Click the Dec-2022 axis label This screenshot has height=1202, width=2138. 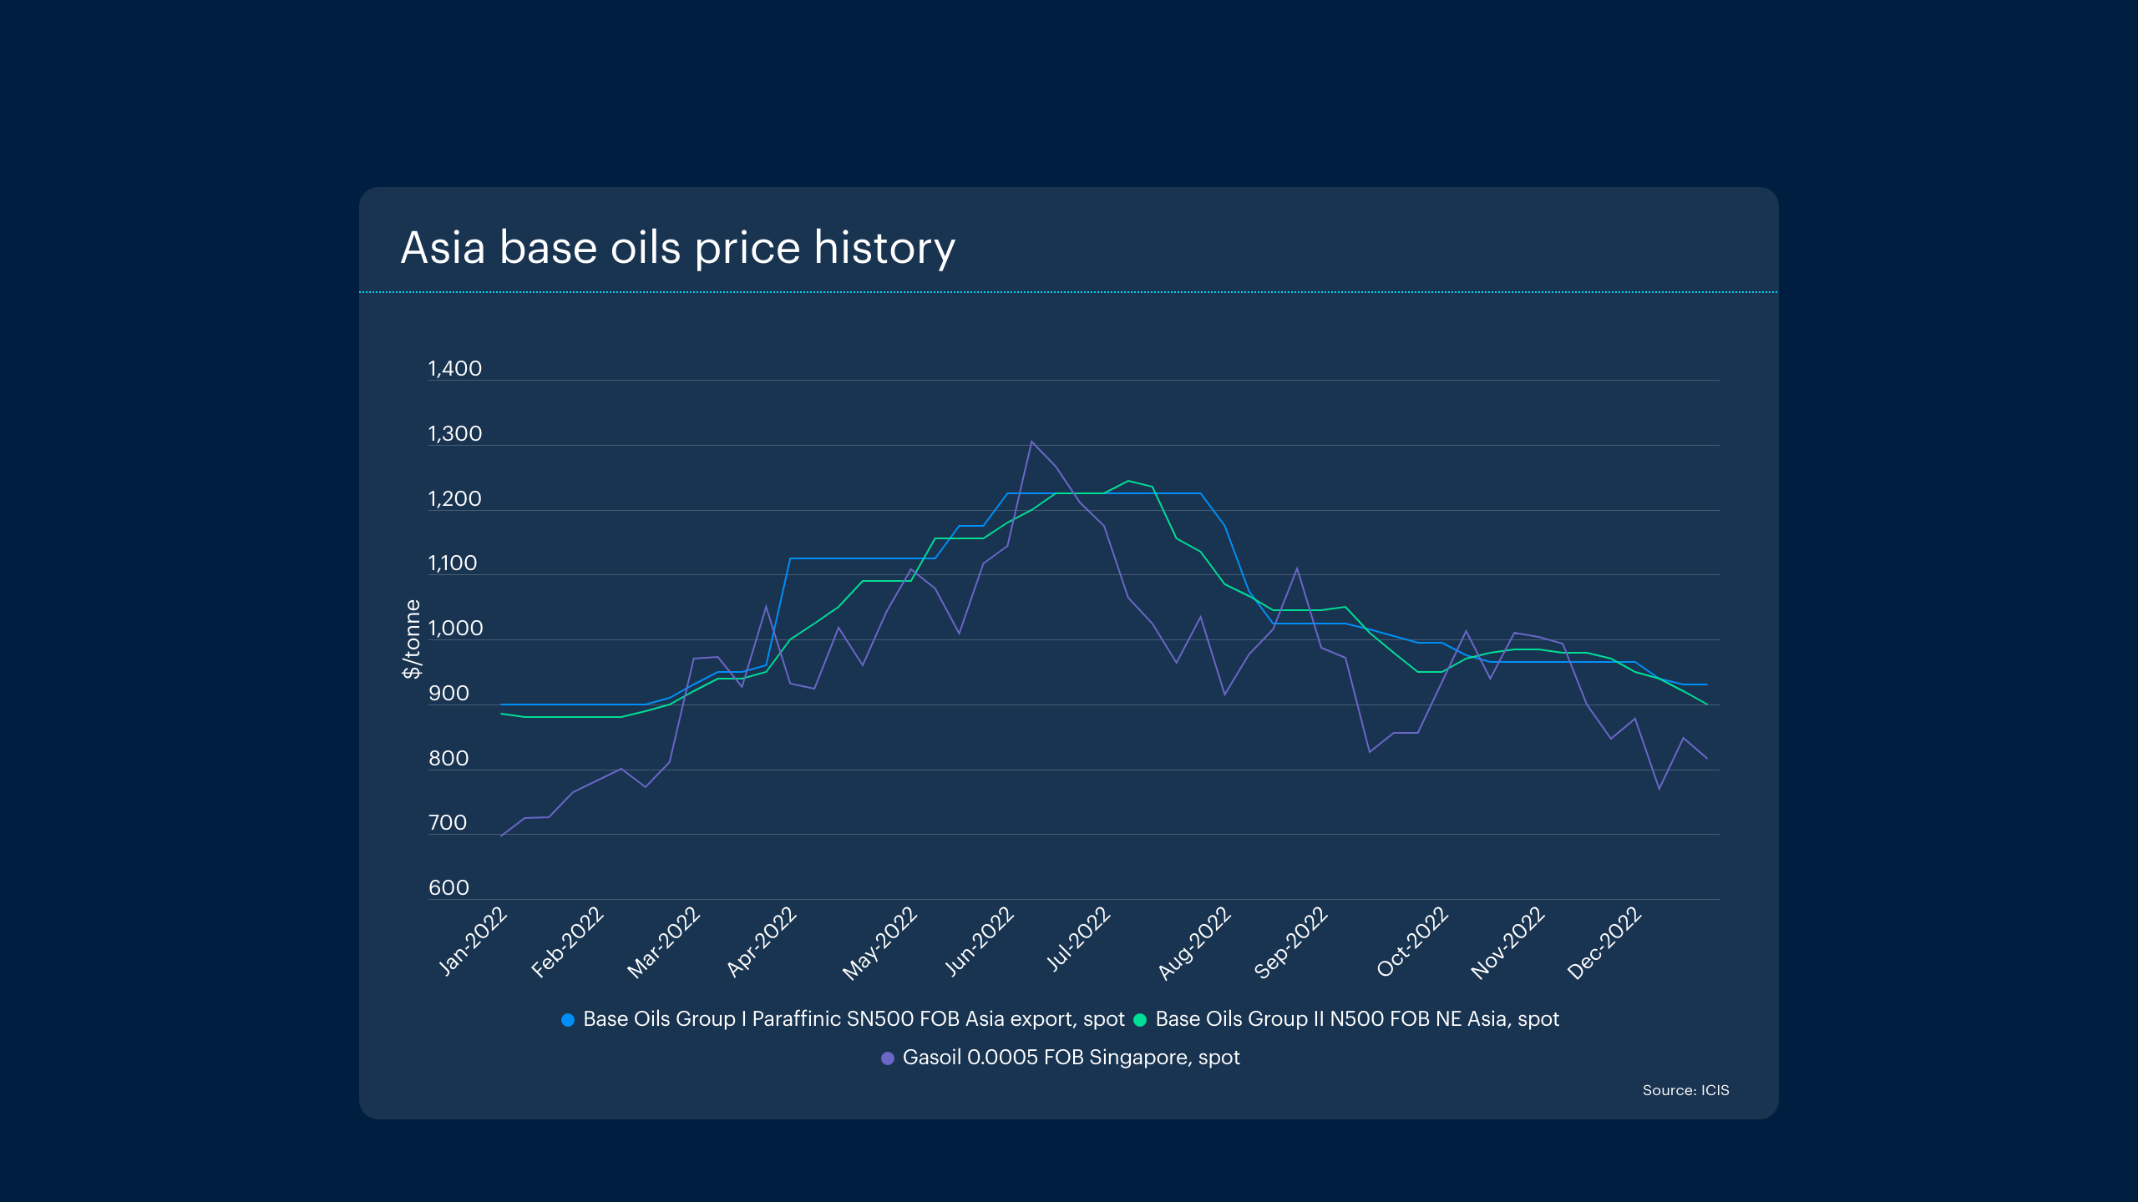point(1604,942)
